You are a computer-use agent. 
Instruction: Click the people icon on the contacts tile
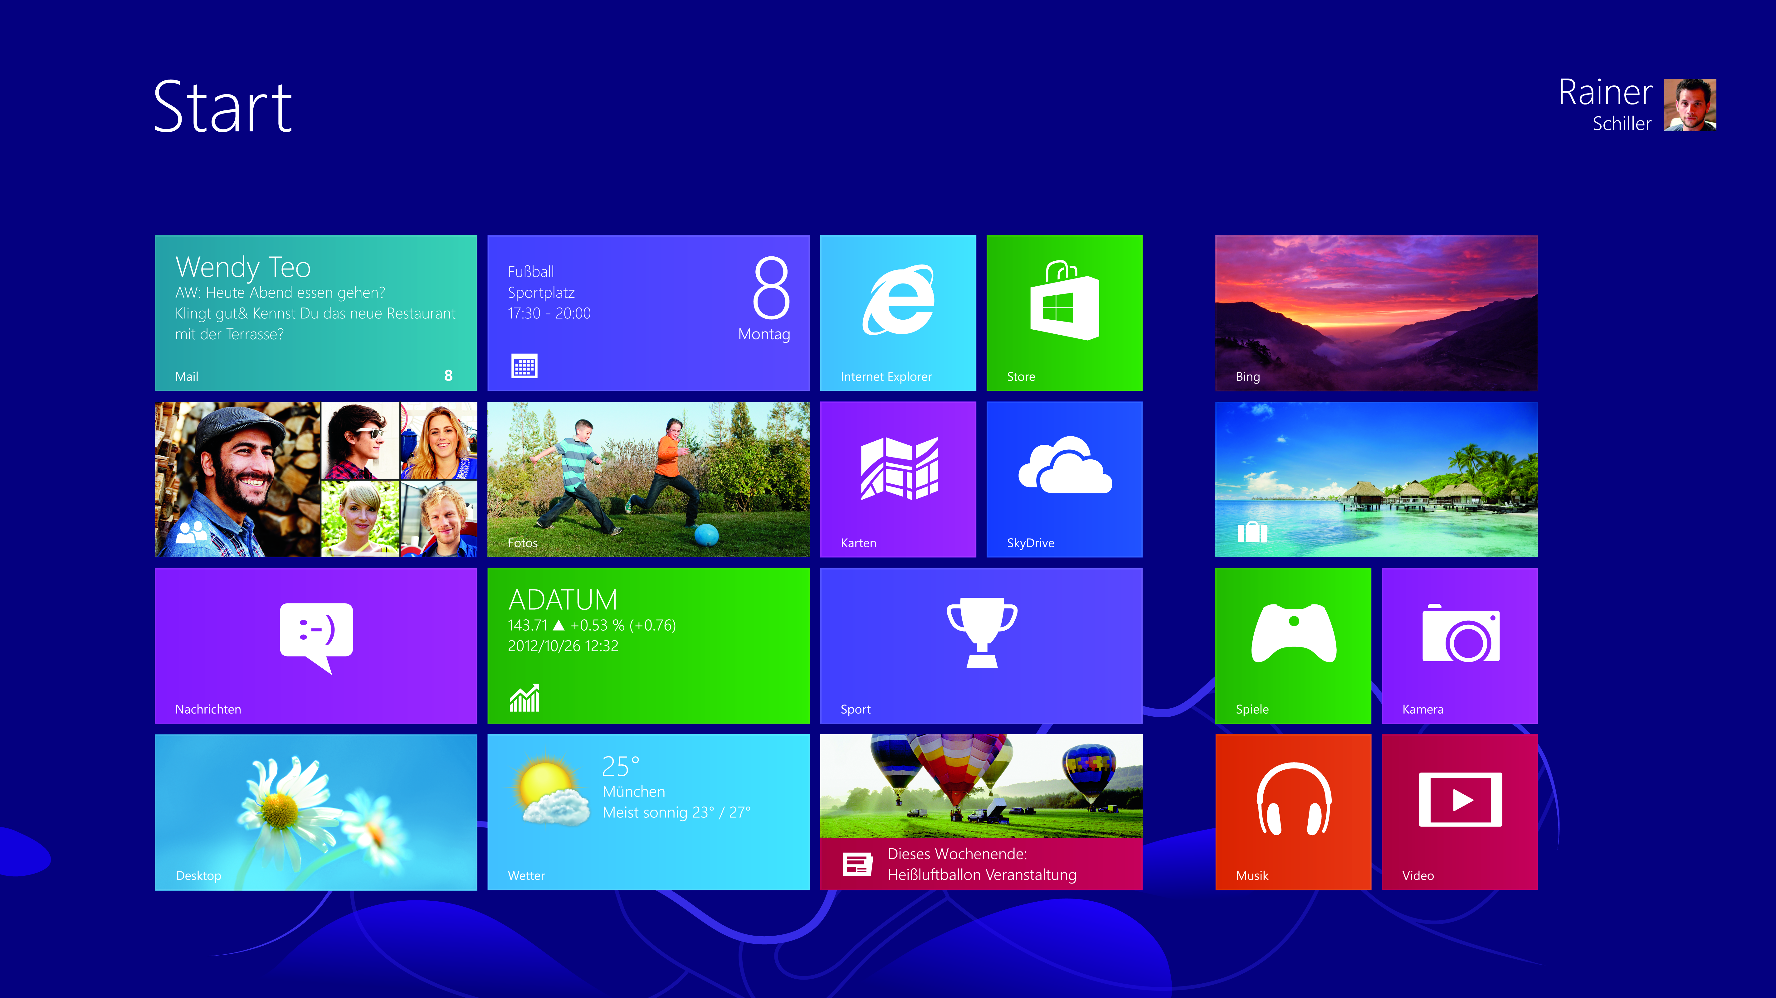click(192, 531)
